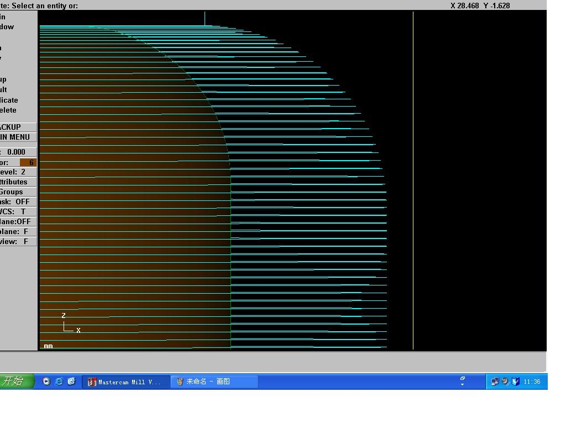This screenshot has width=566, height=424.
Task: Launch media player quick launch icon
Action: point(46,381)
